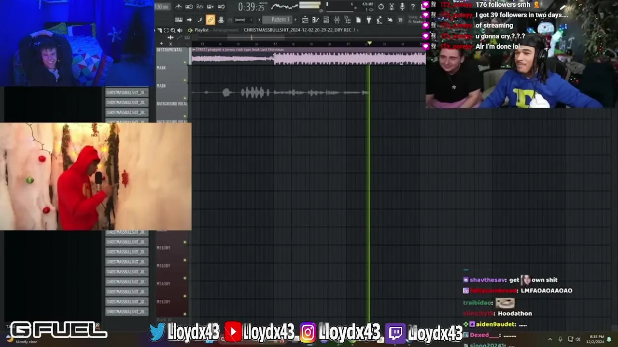The image size is (618, 347).
Task: Toggle loop recording in top toolbar
Action: point(221,6)
